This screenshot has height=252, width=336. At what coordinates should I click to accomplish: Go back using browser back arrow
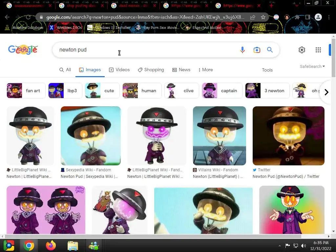pyautogui.click(x=7, y=17)
